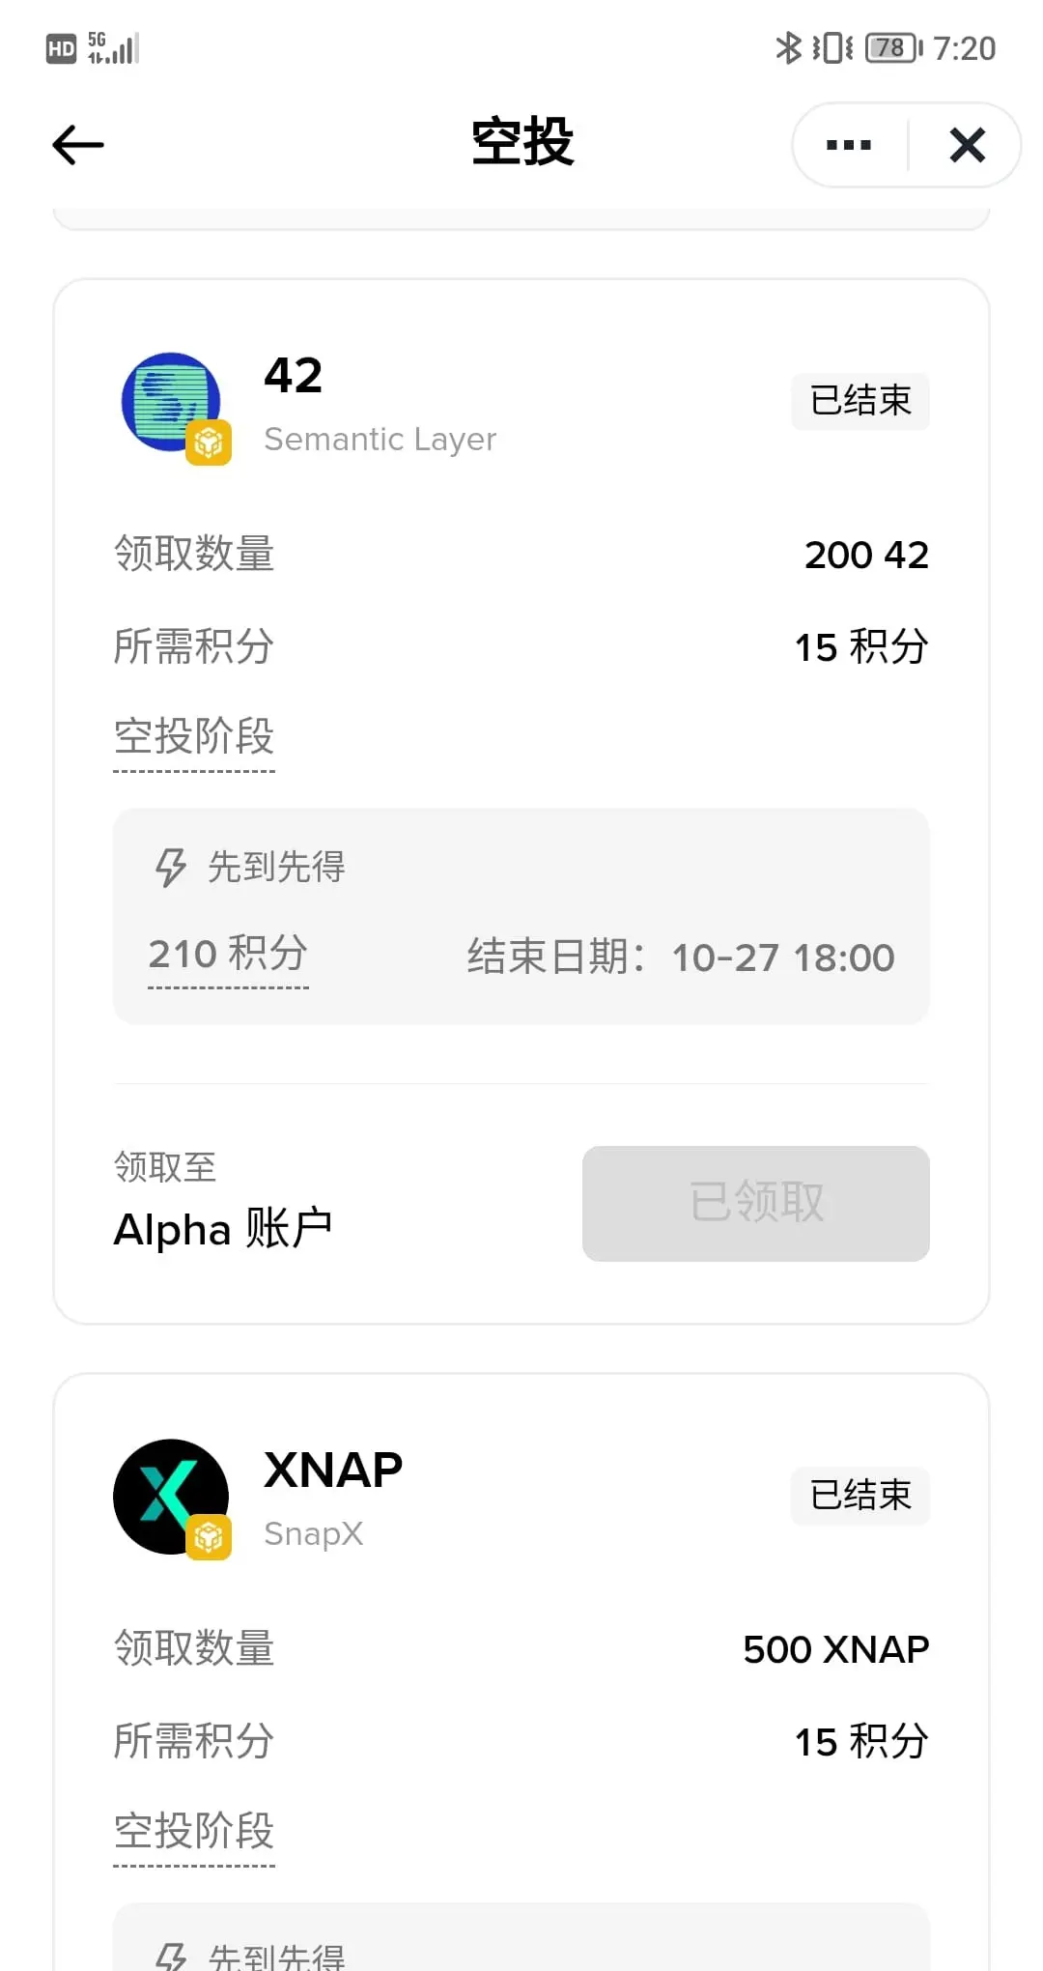Tap the underlined 210 积分 threshold
Viewport: 1043px width, 1971px height.
click(229, 954)
